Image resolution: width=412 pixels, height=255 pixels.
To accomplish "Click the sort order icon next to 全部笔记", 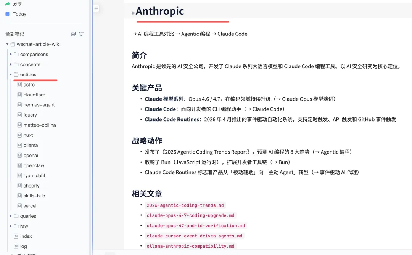I will (x=81, y=34).
